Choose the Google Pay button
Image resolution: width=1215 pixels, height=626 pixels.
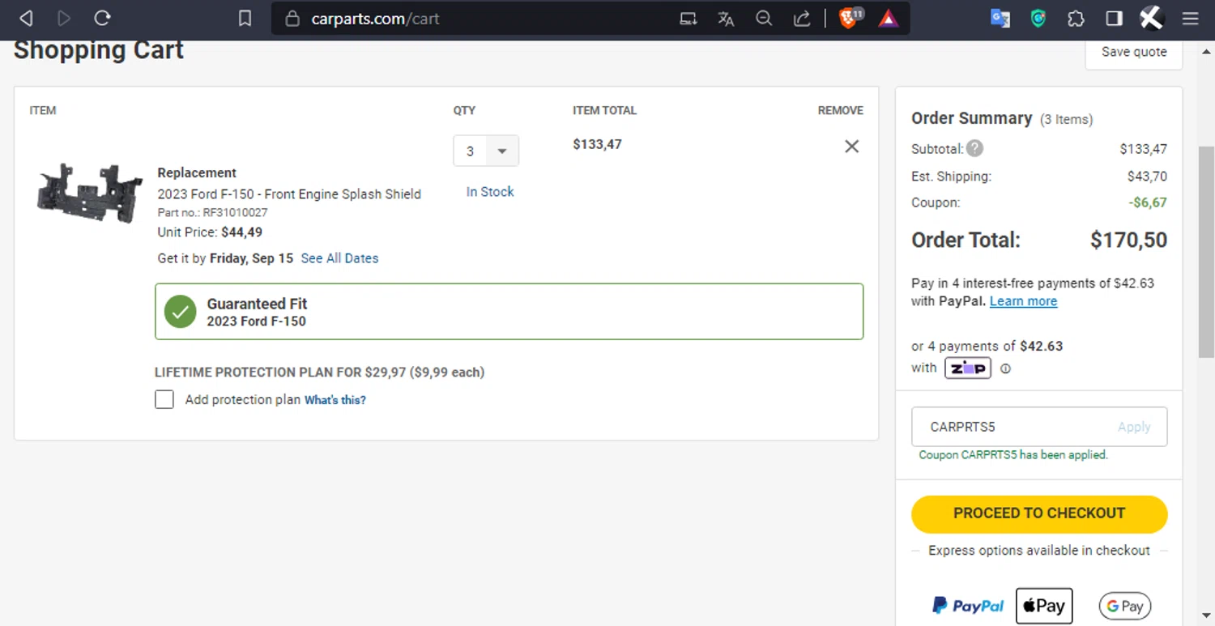tap(1125, 606)
